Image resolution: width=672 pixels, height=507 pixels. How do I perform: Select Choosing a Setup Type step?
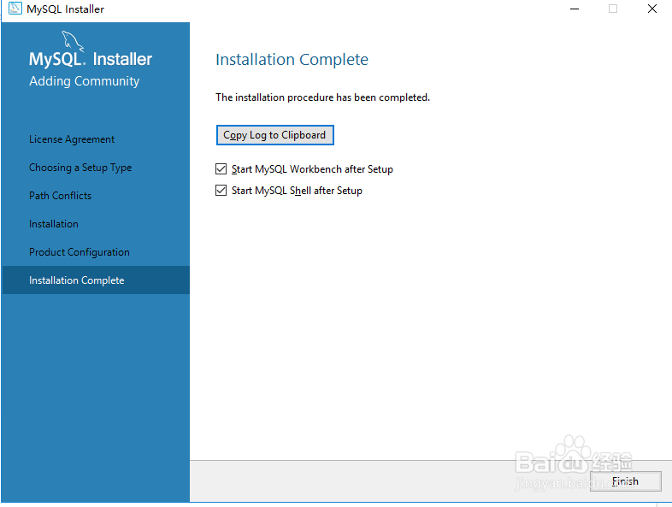(x=80, y=168)
